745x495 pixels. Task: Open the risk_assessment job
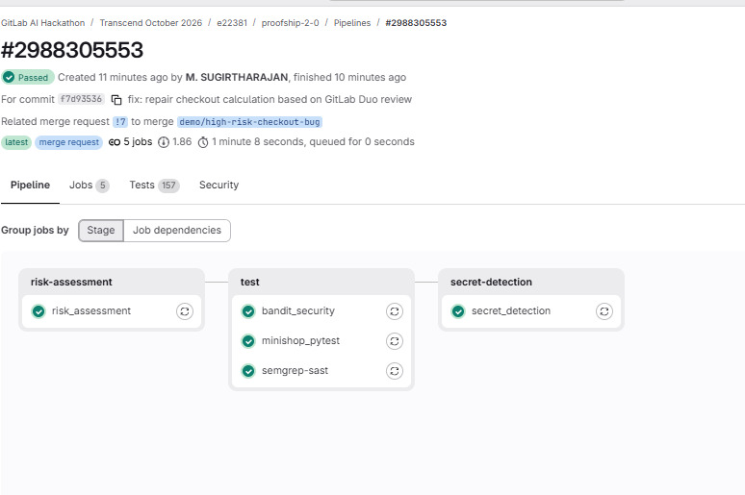click(x=90, y=311)
